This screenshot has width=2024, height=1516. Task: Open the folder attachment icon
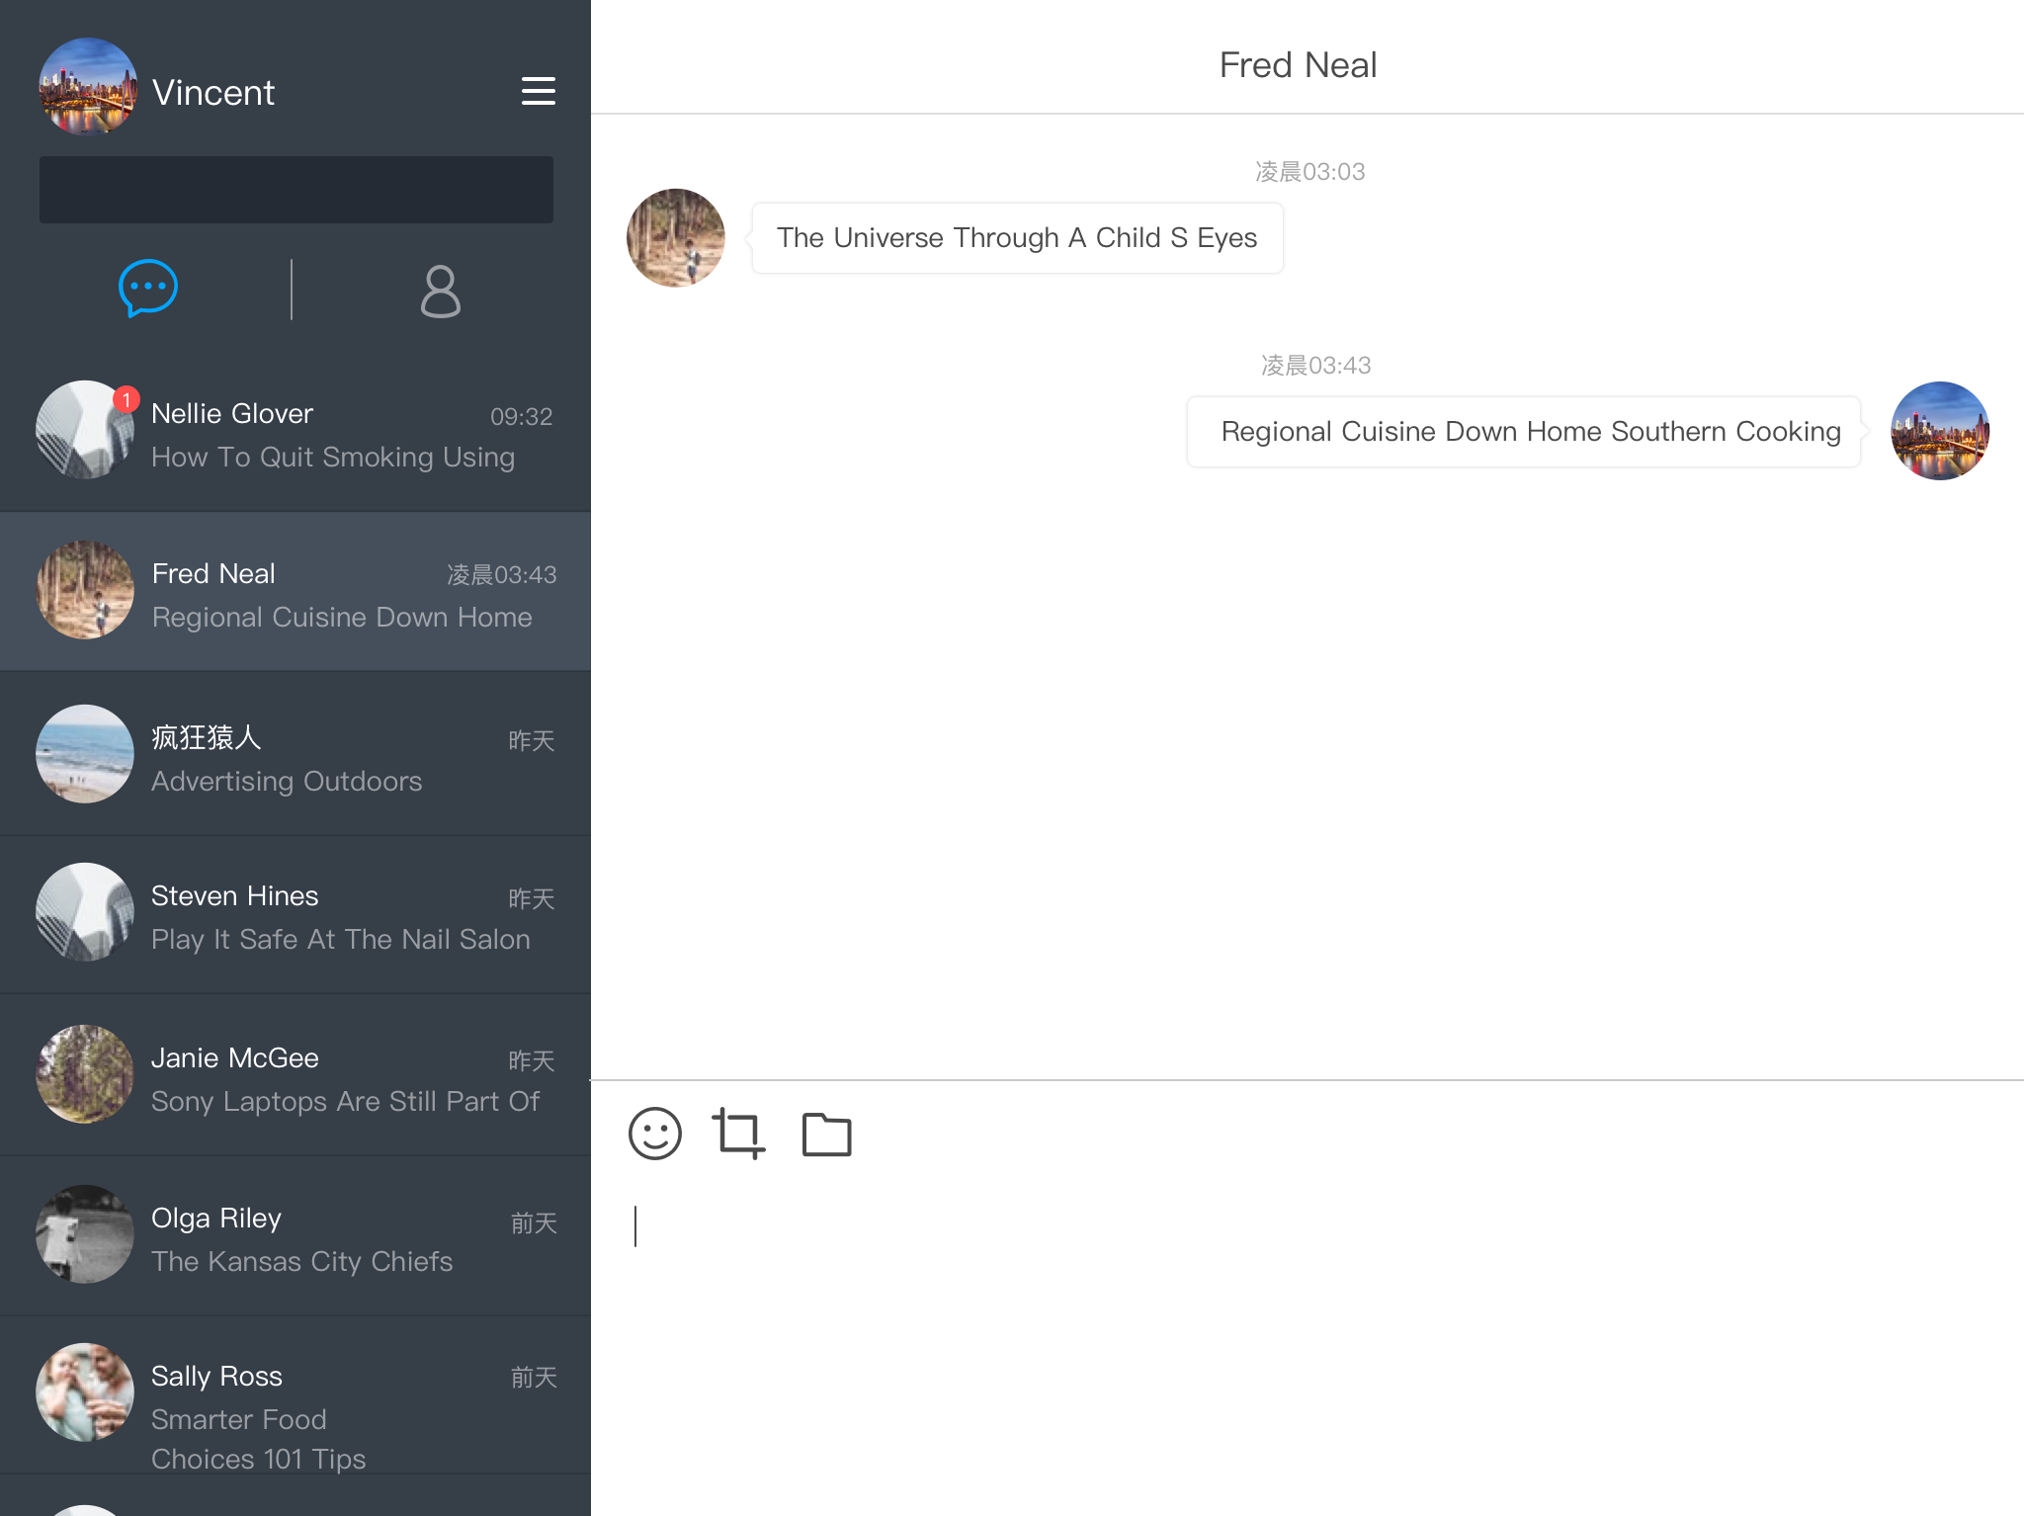825,1134
